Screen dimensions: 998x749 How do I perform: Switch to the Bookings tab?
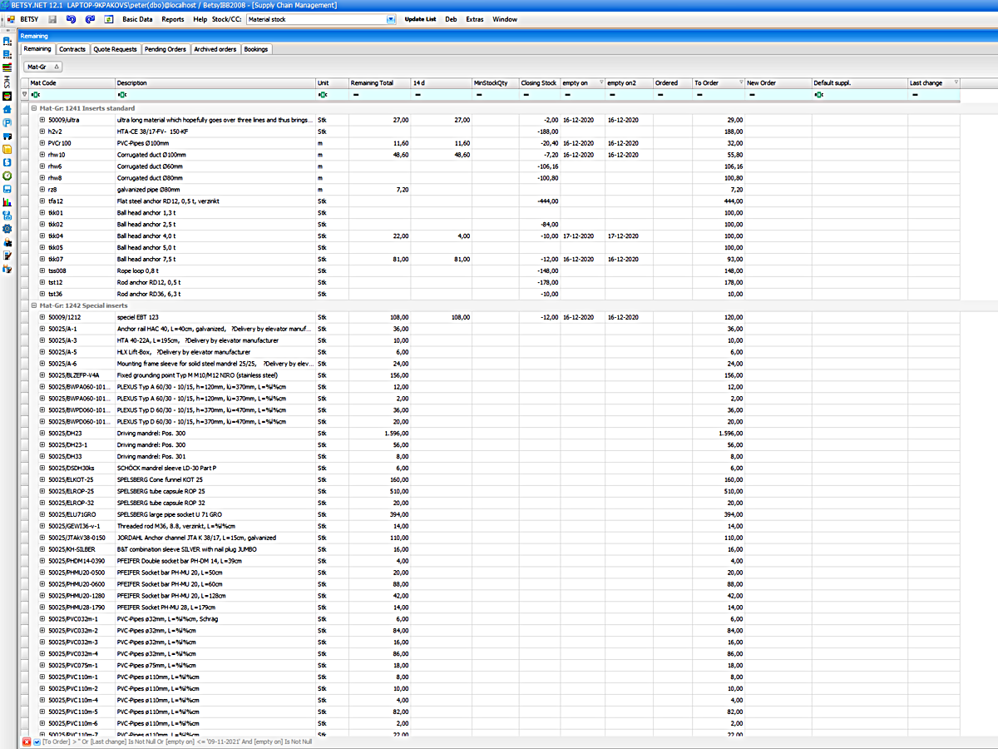point(256,49)
